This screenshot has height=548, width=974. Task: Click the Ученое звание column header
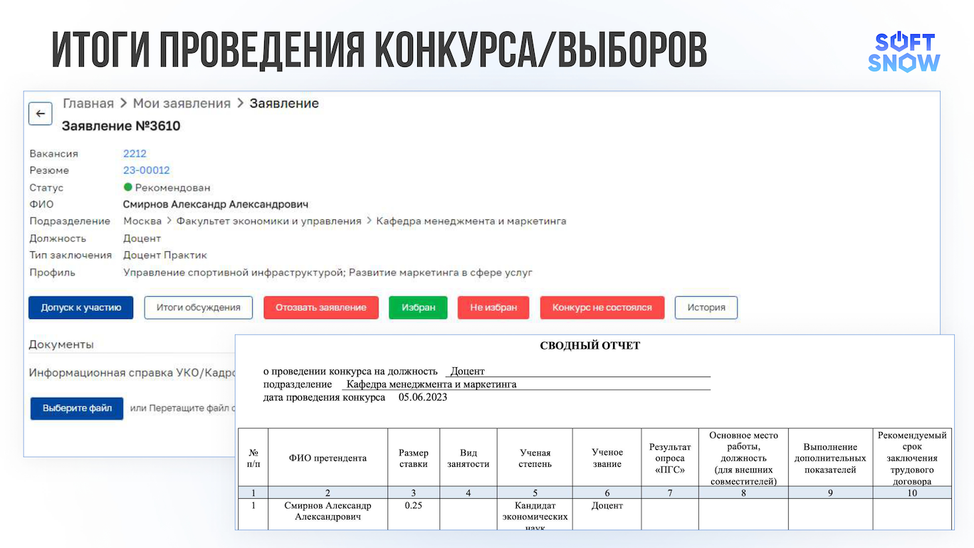pyautogui.click(x=607, y=458)
